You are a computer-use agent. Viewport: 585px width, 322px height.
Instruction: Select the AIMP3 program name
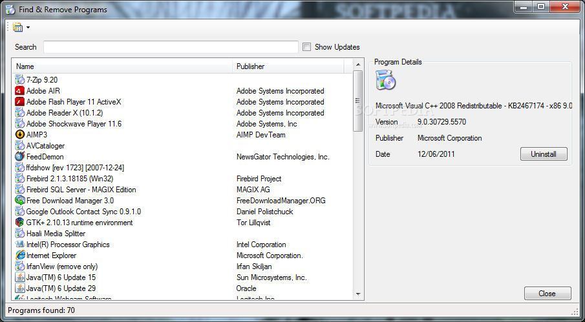[37, 135]
